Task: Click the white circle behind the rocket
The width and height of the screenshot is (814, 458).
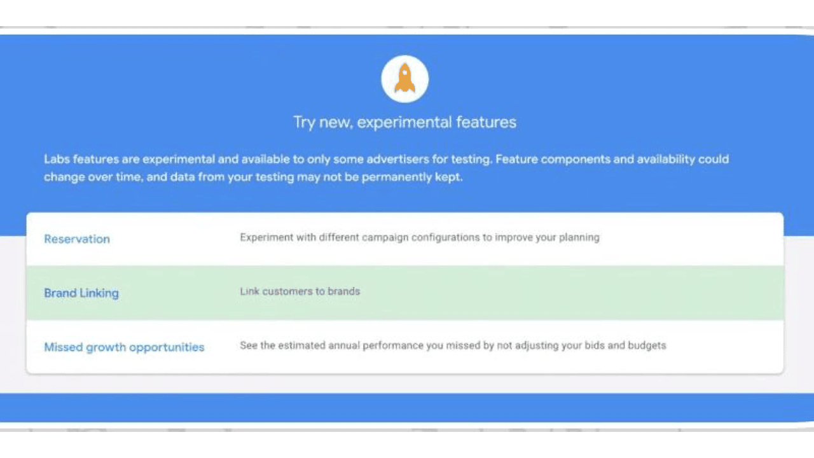Action: coord(388,67)
